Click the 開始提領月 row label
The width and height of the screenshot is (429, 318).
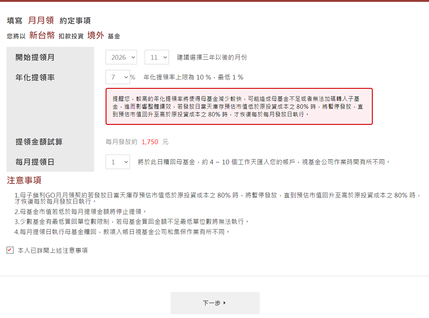(x=35, y=58)
